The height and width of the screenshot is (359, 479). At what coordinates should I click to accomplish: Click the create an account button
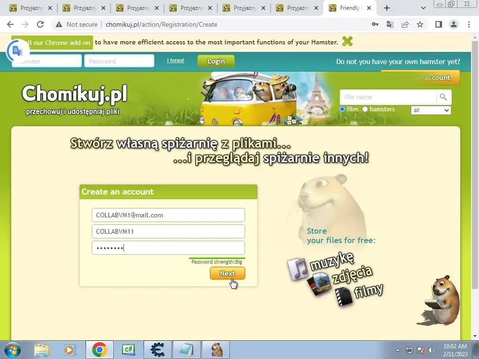pos(421,78)
